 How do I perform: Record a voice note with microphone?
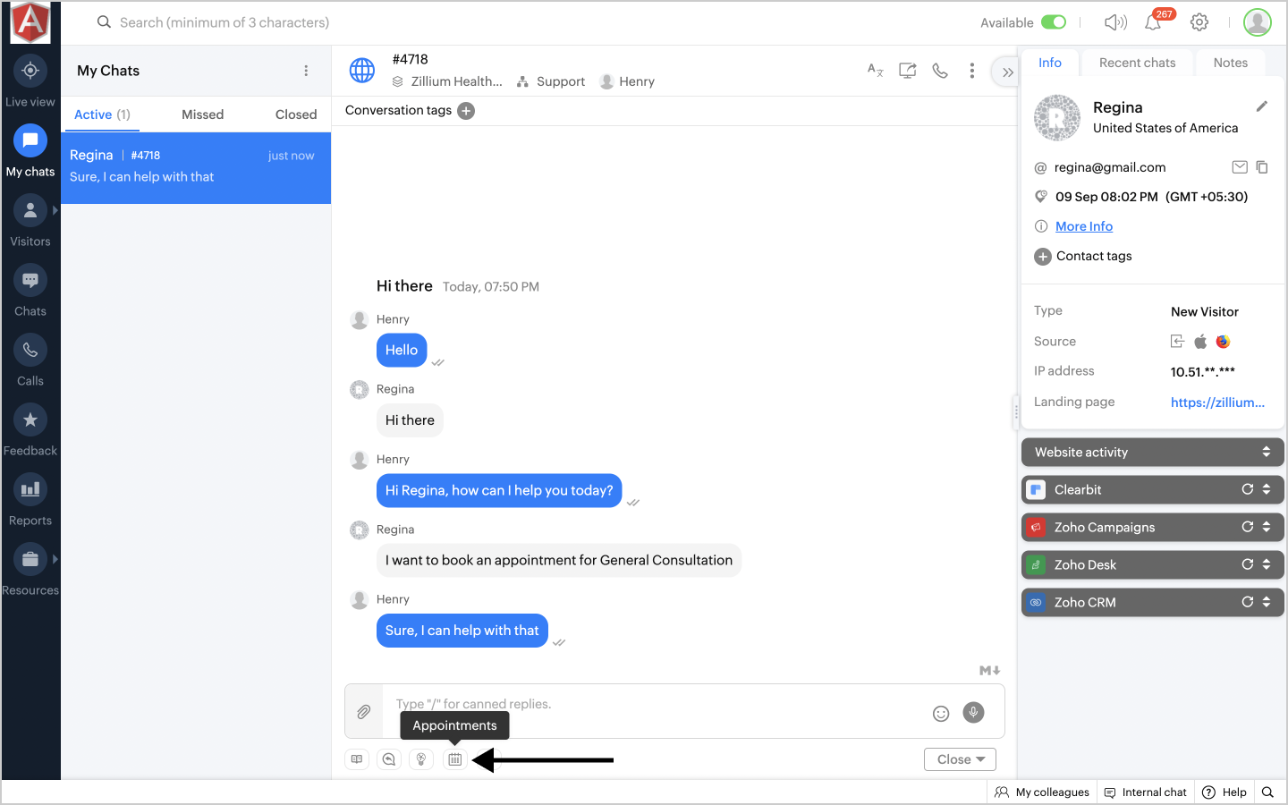(974, 712)
